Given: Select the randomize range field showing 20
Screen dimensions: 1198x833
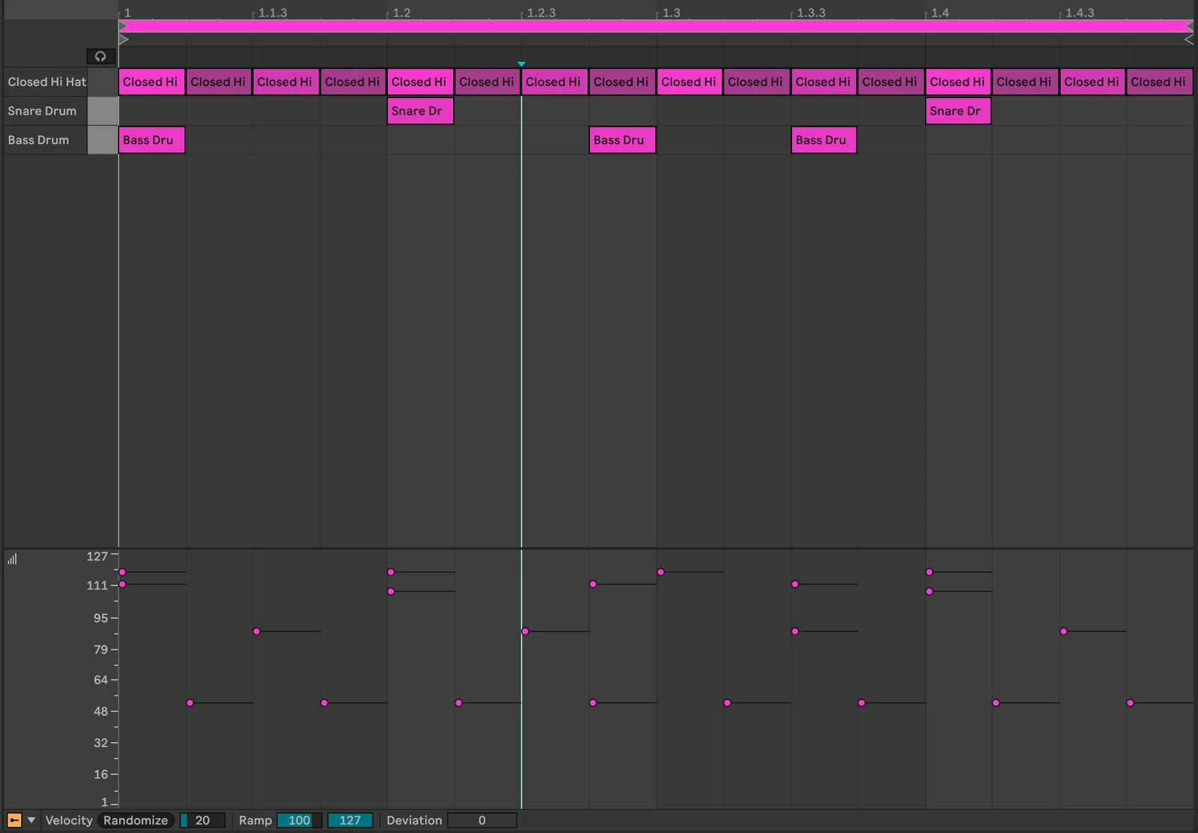Looking at the screenshot, I should [202, 820].
